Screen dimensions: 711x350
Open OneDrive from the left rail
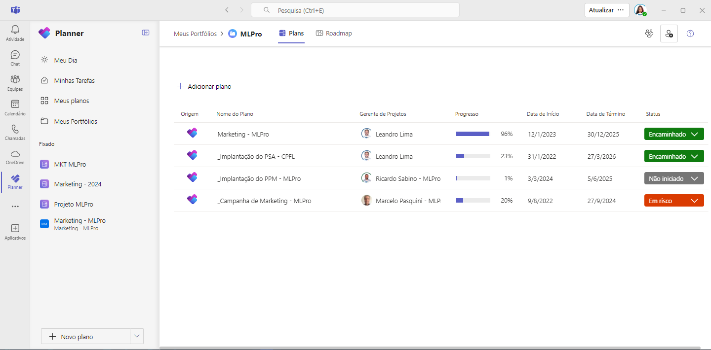(15, 157)
